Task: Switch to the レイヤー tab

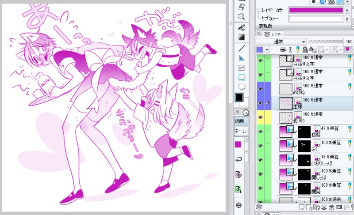Action: point(274,34)
